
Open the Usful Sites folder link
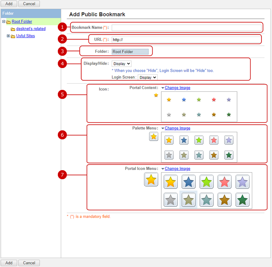coord(26,36)
